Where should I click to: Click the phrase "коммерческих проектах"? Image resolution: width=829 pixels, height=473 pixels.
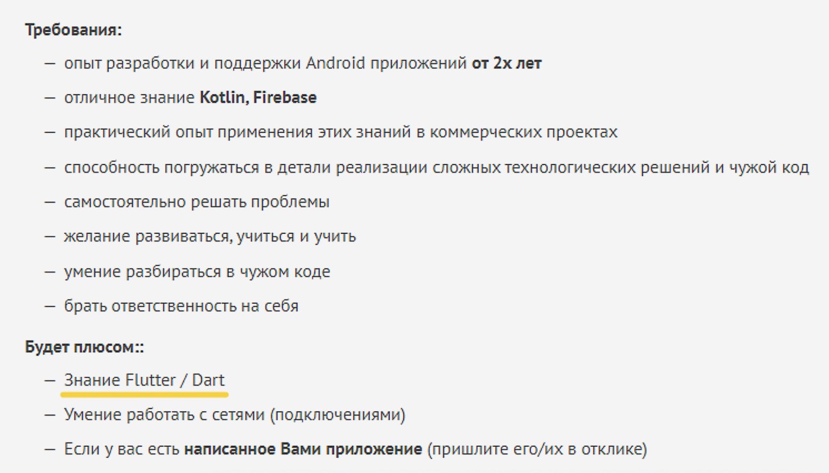(523, 132)
